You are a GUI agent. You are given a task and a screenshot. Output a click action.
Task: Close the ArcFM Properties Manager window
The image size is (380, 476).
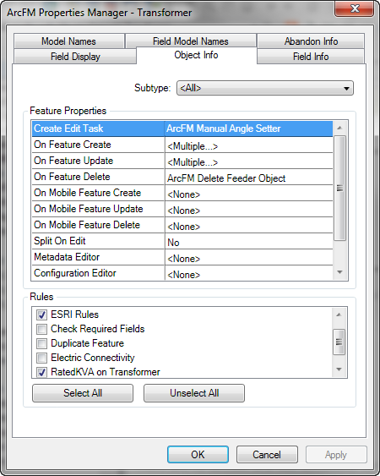pyautogui.click(x=354, y=8)
